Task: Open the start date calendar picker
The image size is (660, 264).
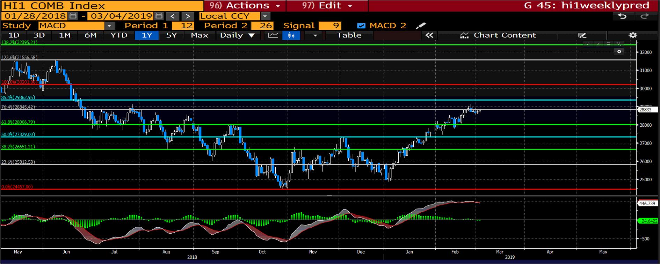Action: click(x=73, y=16)
